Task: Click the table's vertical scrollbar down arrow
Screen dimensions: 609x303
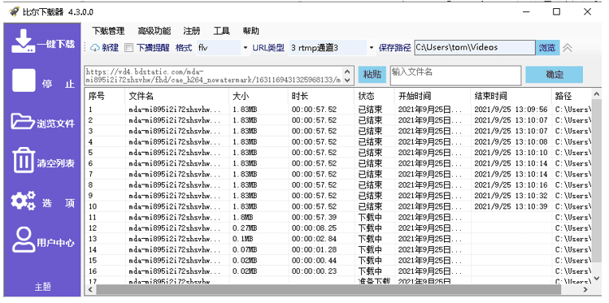Action: [x=597, y=278]
